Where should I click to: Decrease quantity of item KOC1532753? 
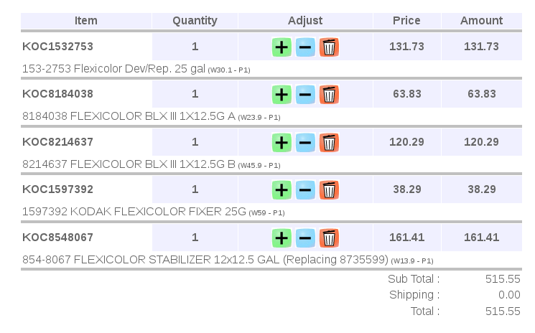[305, 47]
